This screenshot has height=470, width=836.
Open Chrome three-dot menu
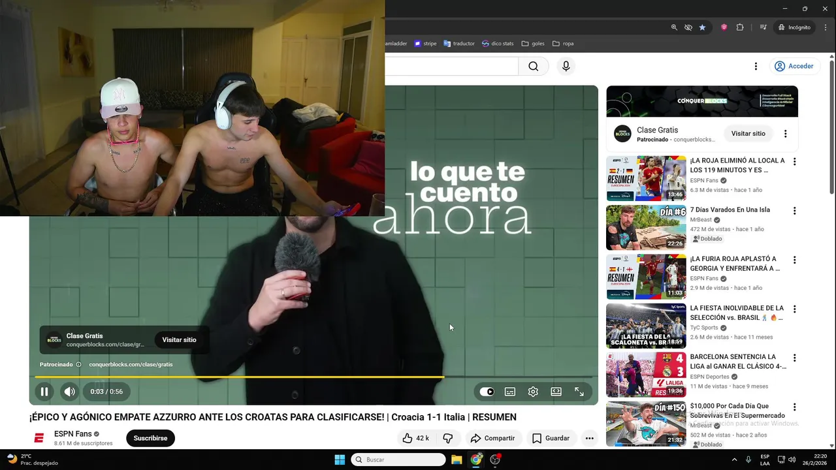(x=826, y=27)
